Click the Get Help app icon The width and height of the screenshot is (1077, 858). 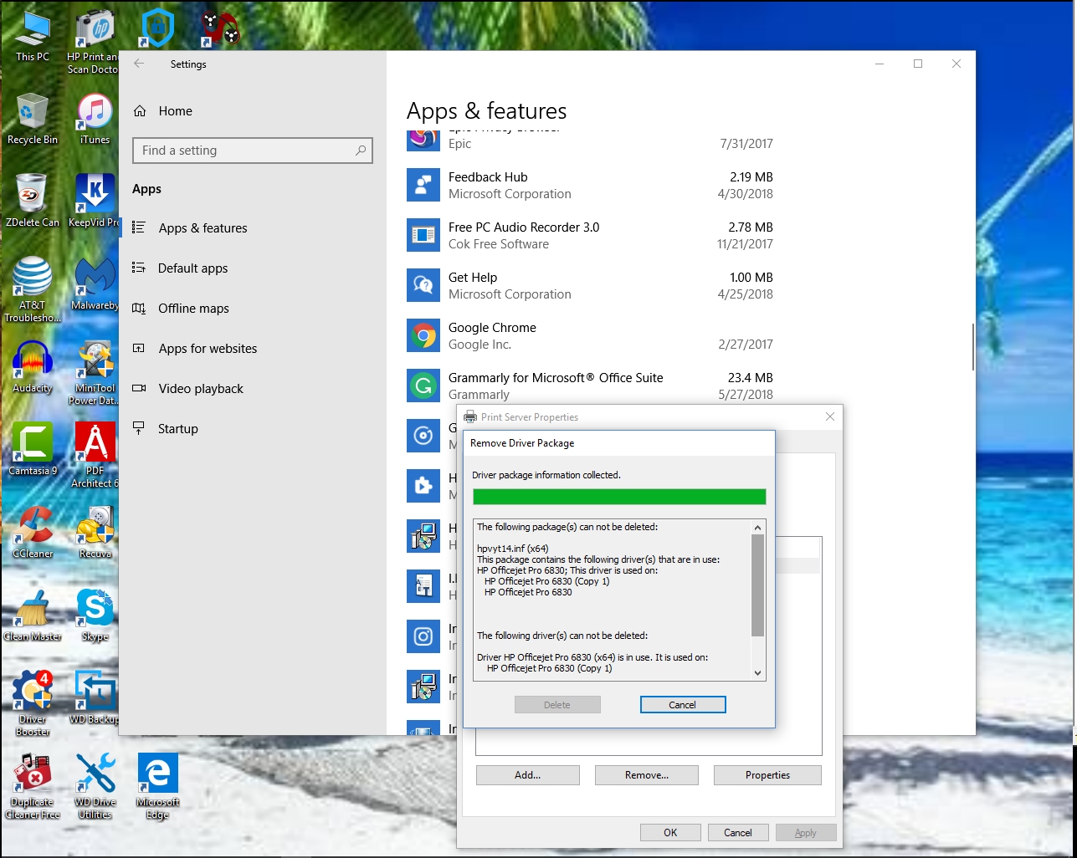tap(423, 286)
